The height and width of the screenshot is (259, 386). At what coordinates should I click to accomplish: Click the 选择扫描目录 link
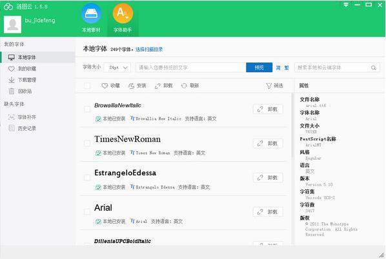point(149,50)
